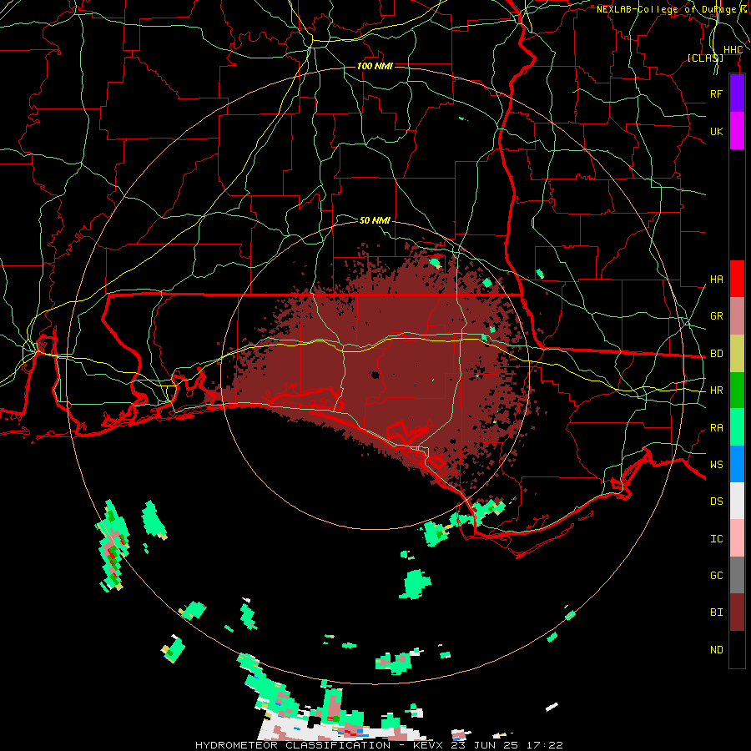The width and height of the screenshot is (751, 751).
Task: Click the HHC product code label
Action: pyautogui.click(x=733, y=50)
